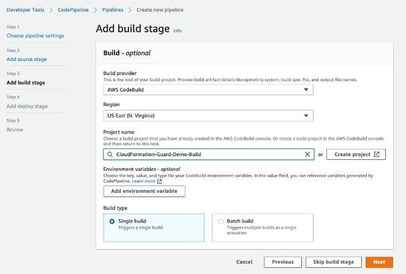Screen dimensions: 406x274
Task: Select Step 5 Review
Action: tap(15, 129)
